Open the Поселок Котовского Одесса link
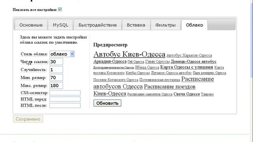Image resolution: width=253 pixels, height=142 pixels. [116, 80]
